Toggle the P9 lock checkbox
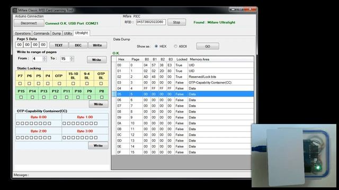This screenshot has width=339, height=190. click(90, 97)
